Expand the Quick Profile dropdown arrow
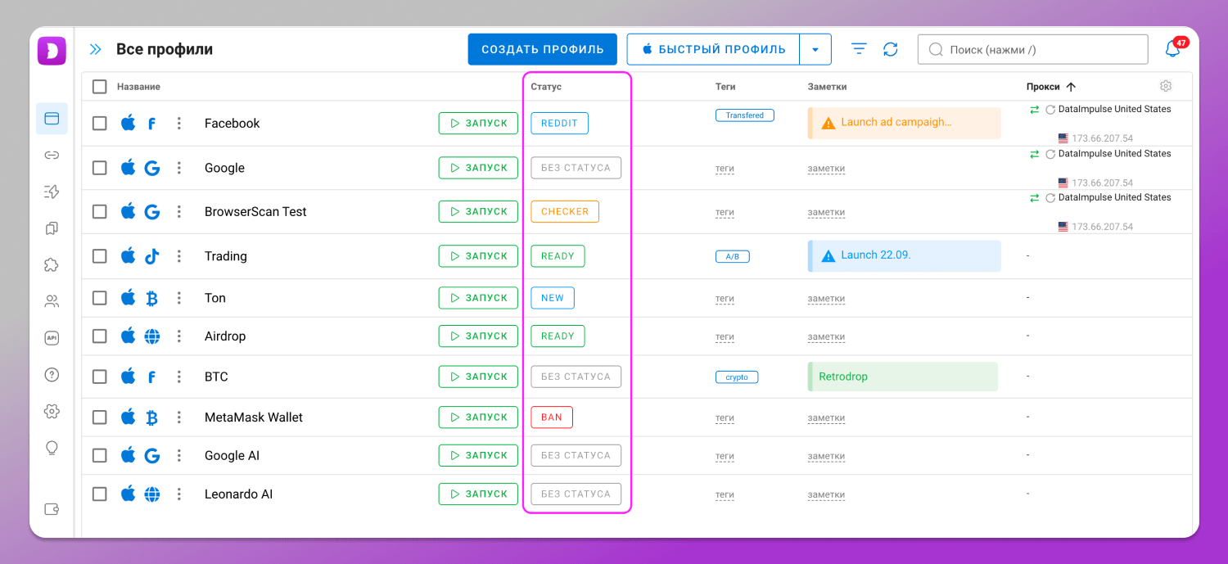The image size is (1228, 564). click(x=815, y=49)
